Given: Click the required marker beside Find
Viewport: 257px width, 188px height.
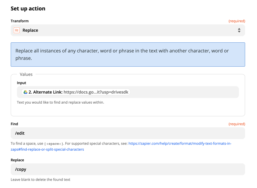Looking at the screenshot, I should (237, 124).
